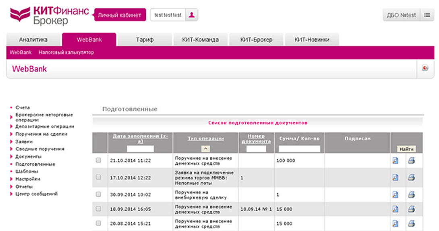This screenshot has width=439, height=231.
Task: Print the 18.09.2014 16:05 document
Action: coord(411,209)
